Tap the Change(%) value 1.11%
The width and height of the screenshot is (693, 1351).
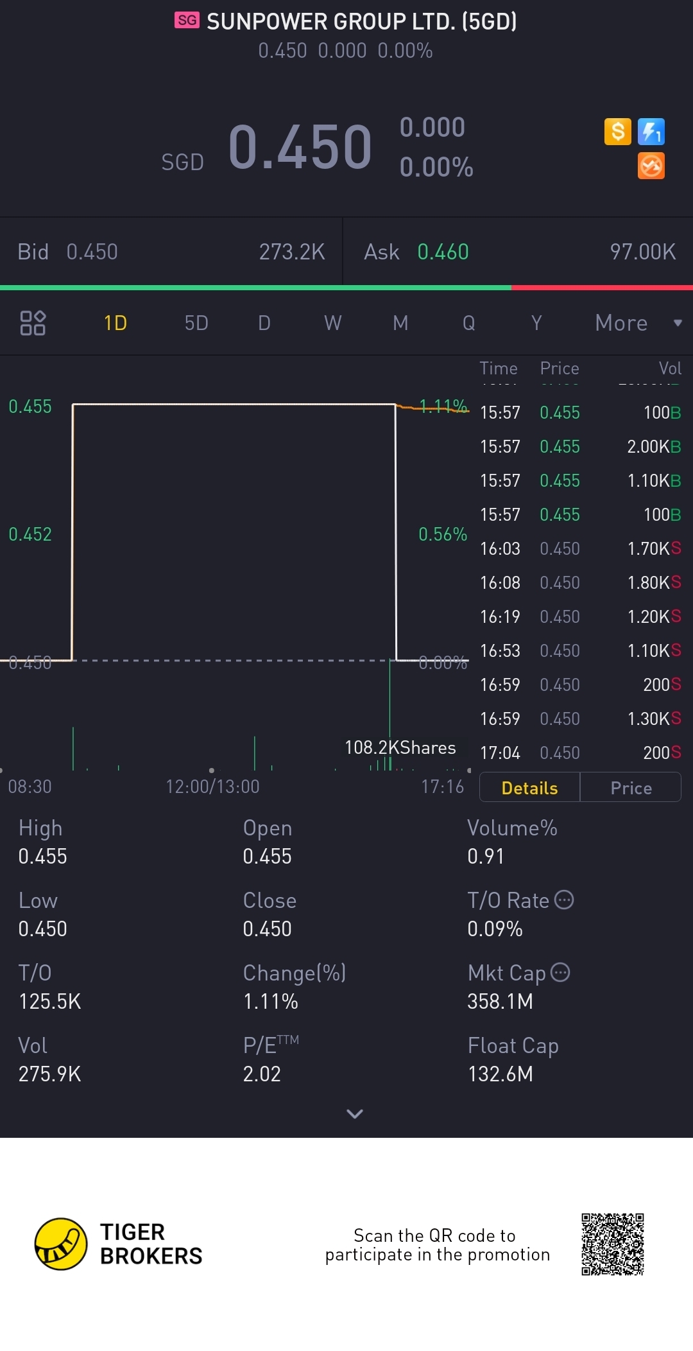(270, 1001)
